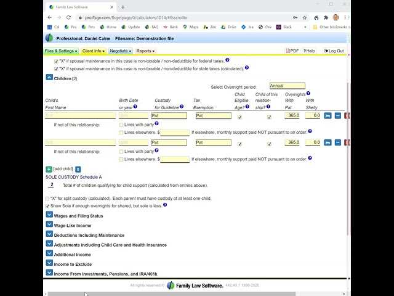The width and height of the screenshot is (394, 296).
Task: Open the FAQ bookmark
Action: 152,27
